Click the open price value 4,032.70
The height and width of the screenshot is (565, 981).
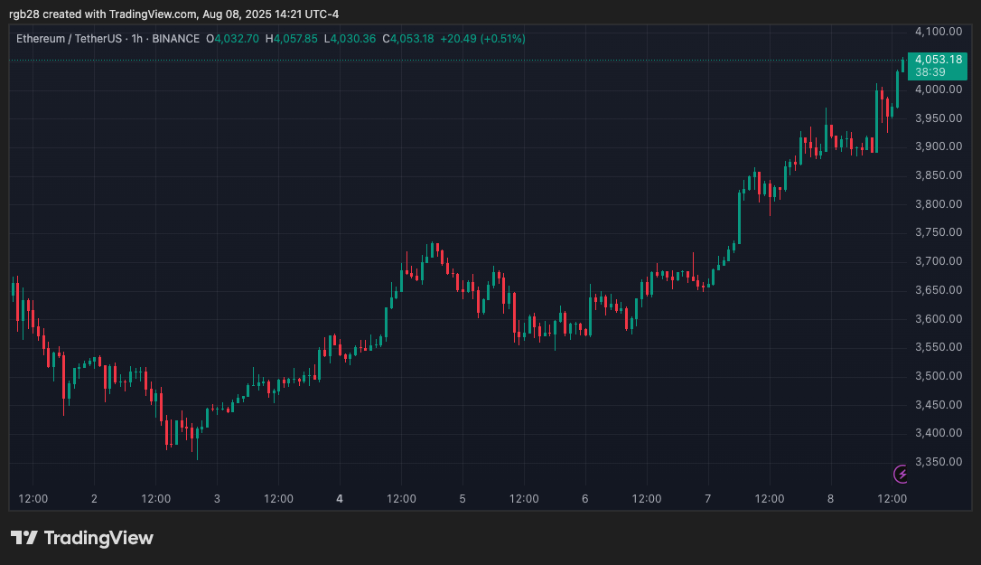(237, 39)
